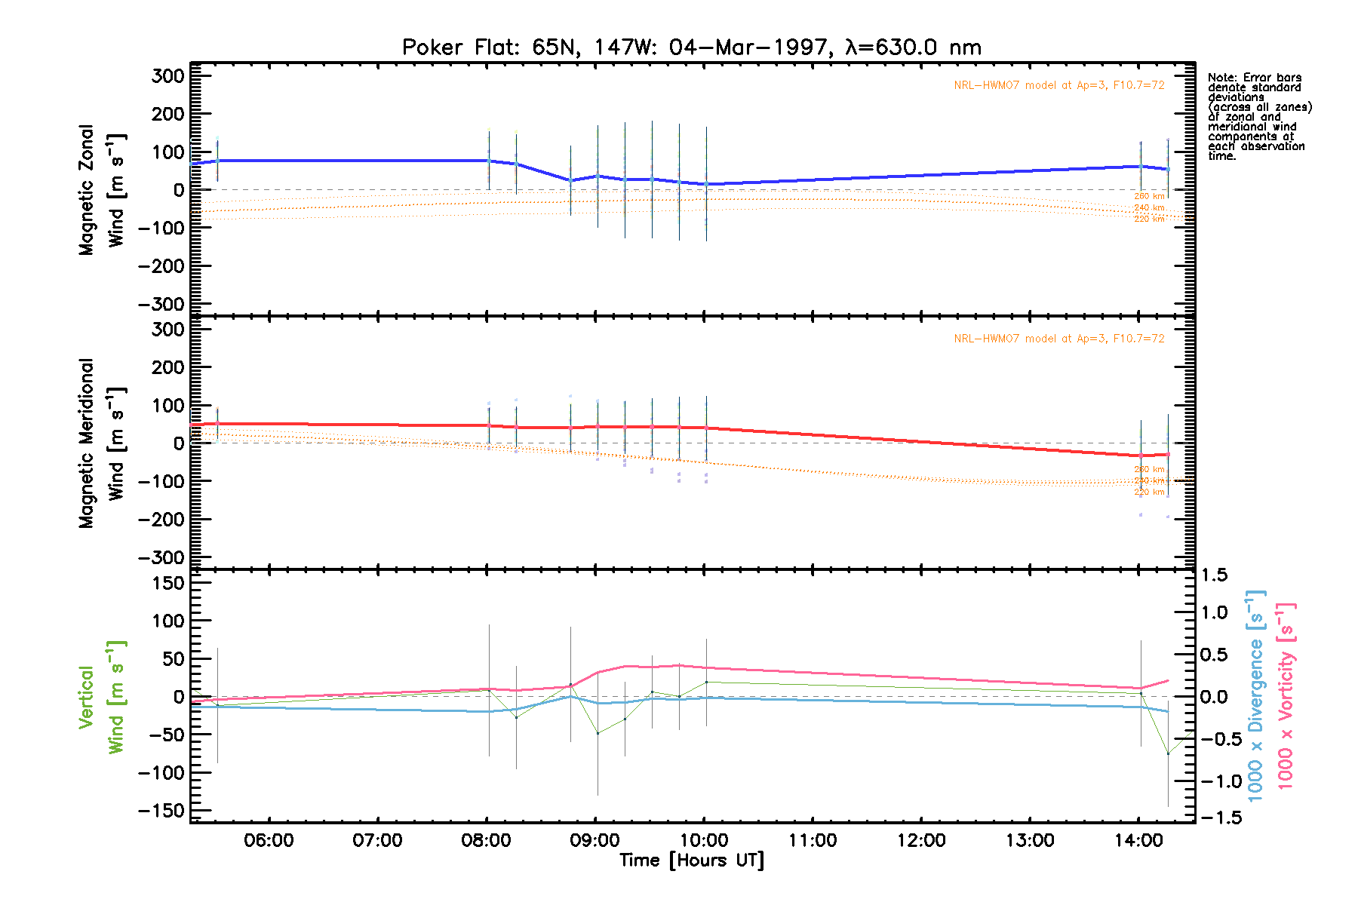The width and height of the screenshot is (1358, 905).
Task: Click the -300 tick on zonal wind axis
Action: 161,304
